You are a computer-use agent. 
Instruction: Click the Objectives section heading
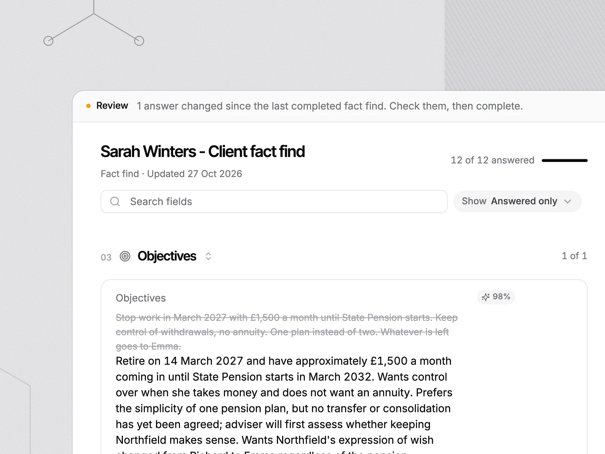coord(167,256)
